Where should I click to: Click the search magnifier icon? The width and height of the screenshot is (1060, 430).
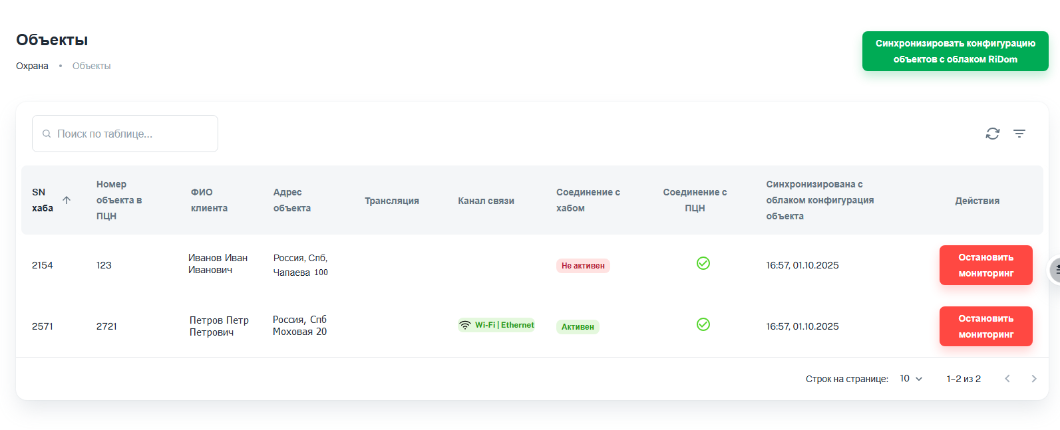pyautogui.click(x=47, y=134)
